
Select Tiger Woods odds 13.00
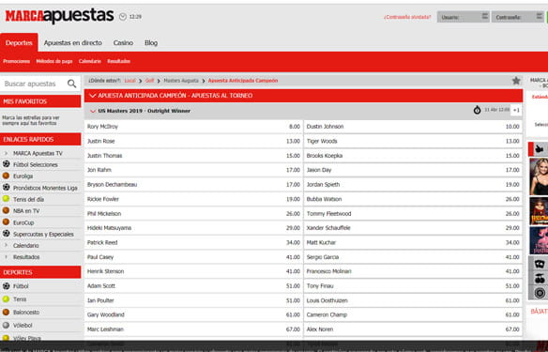click(x=413, y=141)
